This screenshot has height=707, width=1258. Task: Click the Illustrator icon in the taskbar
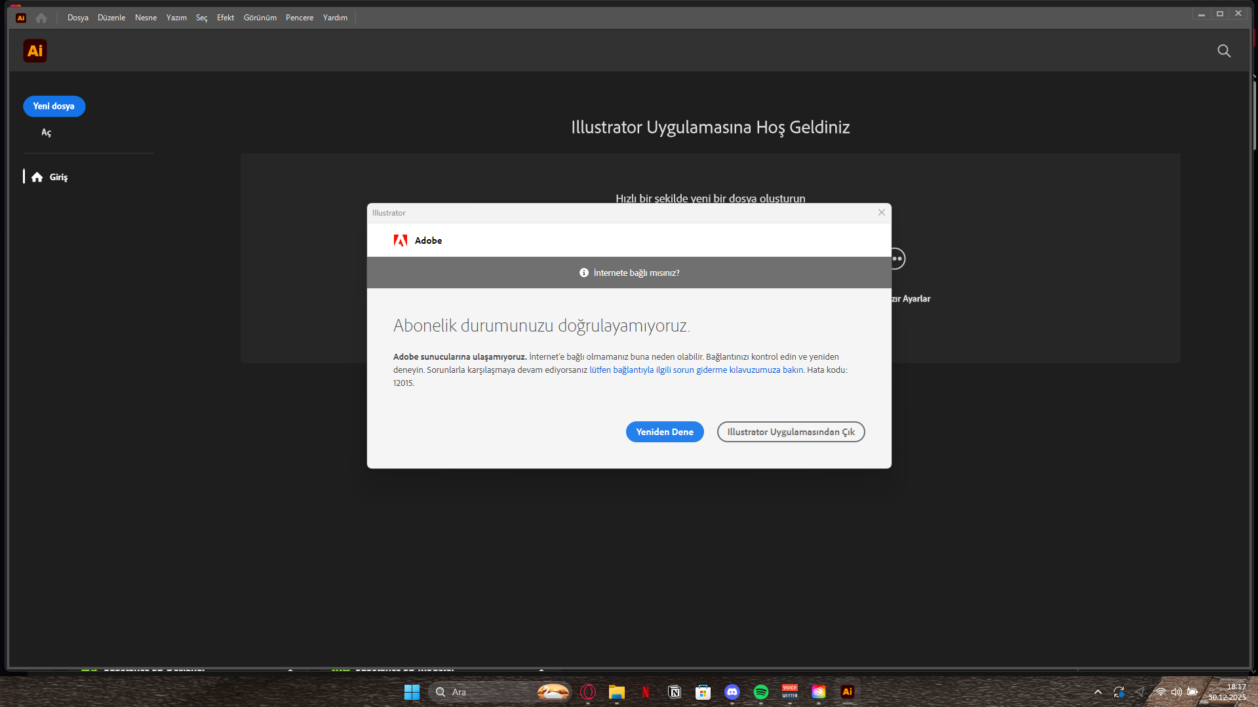tap(848, 692)
